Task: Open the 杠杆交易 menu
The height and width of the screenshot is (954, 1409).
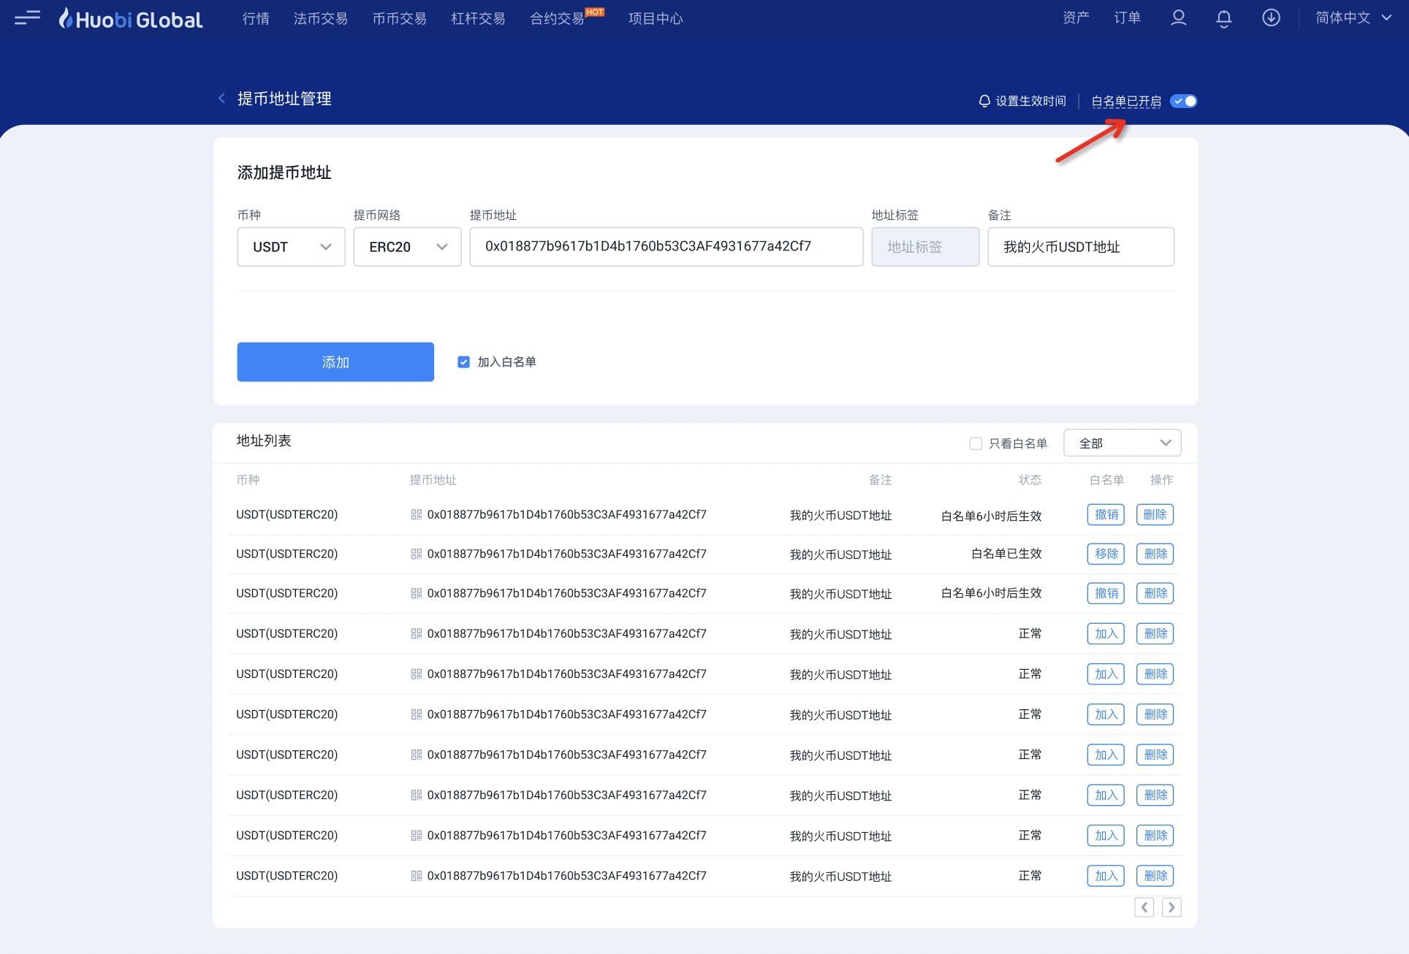Action: point(479,18)
